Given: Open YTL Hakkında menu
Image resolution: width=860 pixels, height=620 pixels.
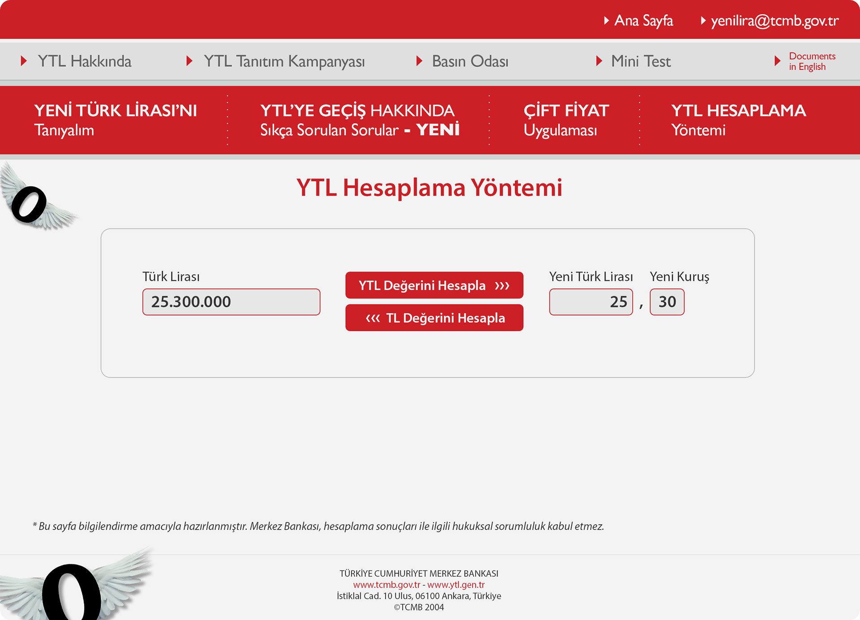Looking at the screenshot, I should coord(85,61).
